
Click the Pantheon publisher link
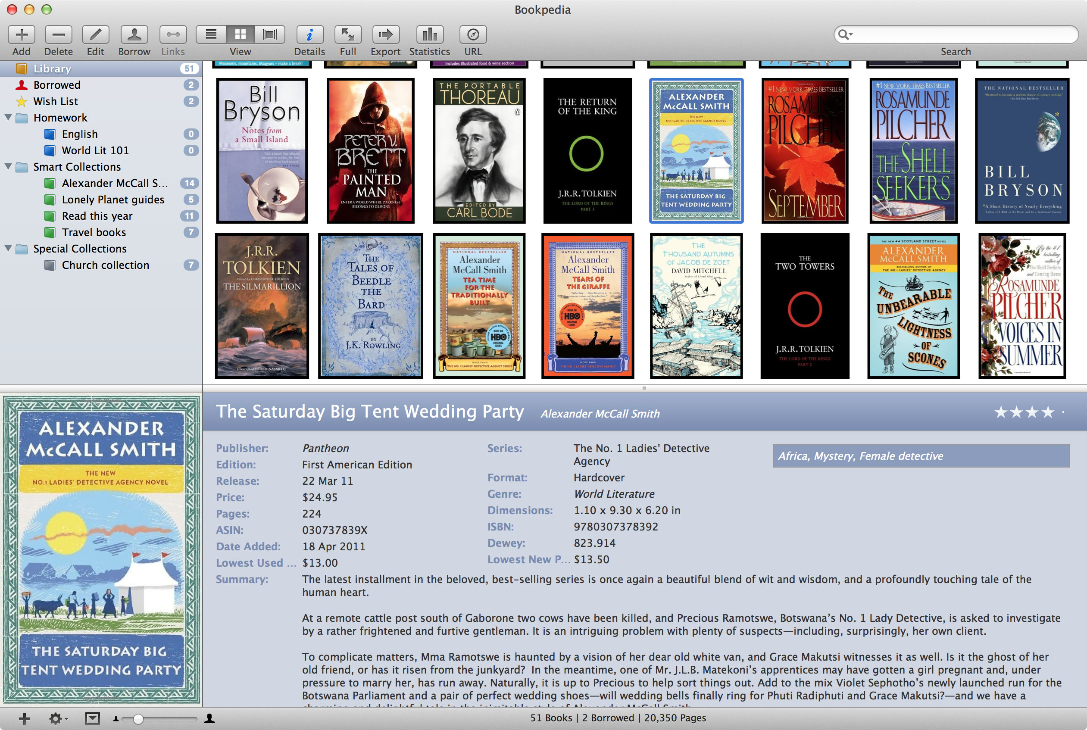(325, 448)
